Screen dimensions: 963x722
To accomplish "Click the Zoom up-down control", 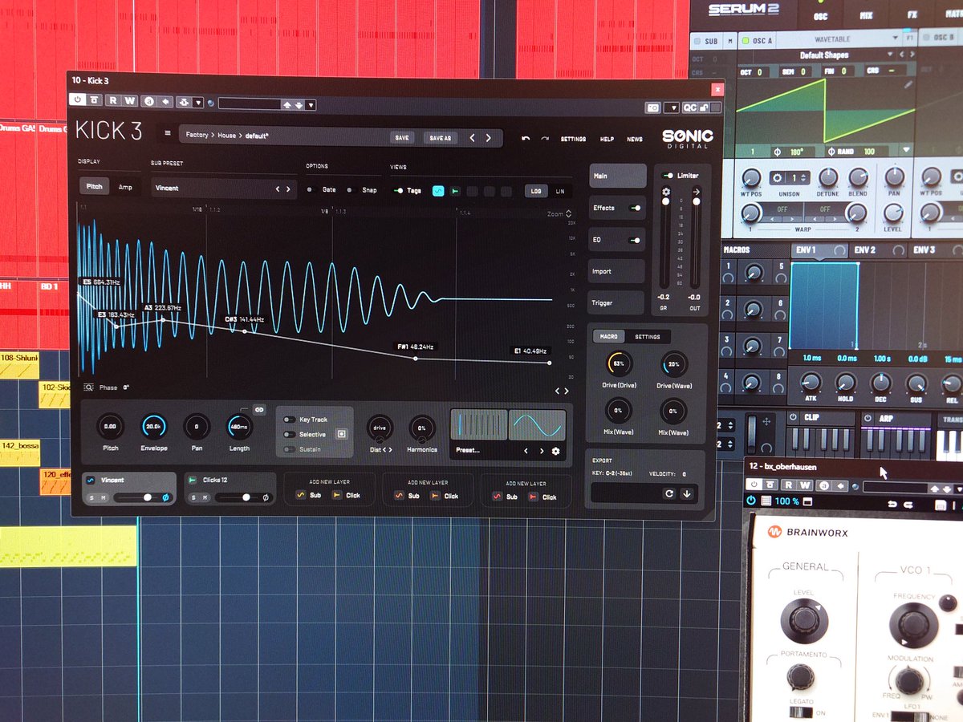I will coord(569,214).
